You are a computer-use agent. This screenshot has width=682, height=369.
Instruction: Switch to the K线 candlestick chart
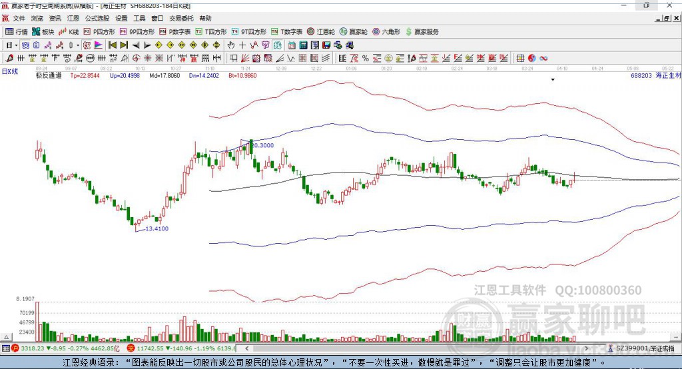[x=69, y=31]
